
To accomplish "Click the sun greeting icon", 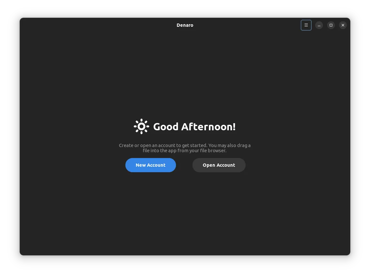I will 141,126.
